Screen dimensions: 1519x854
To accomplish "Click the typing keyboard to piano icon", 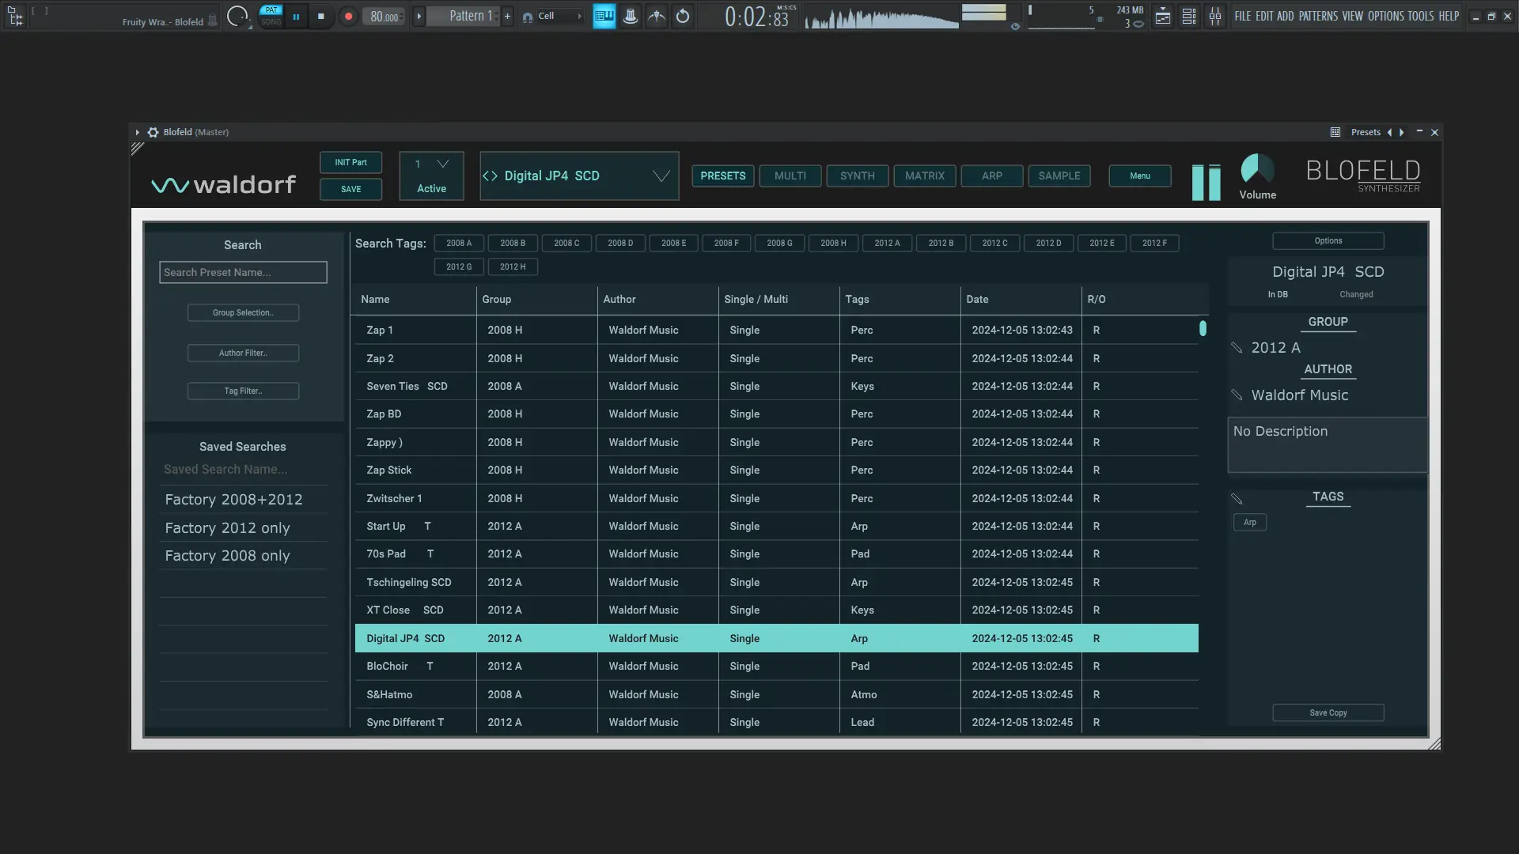I will (604, 17).
